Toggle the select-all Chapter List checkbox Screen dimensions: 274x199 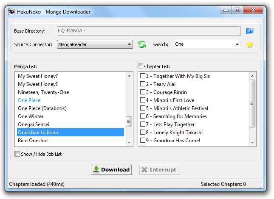coord(140,66)
